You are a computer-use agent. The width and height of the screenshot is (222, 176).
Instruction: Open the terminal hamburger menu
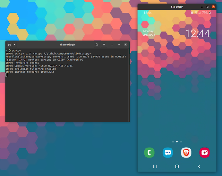point(104,45)
